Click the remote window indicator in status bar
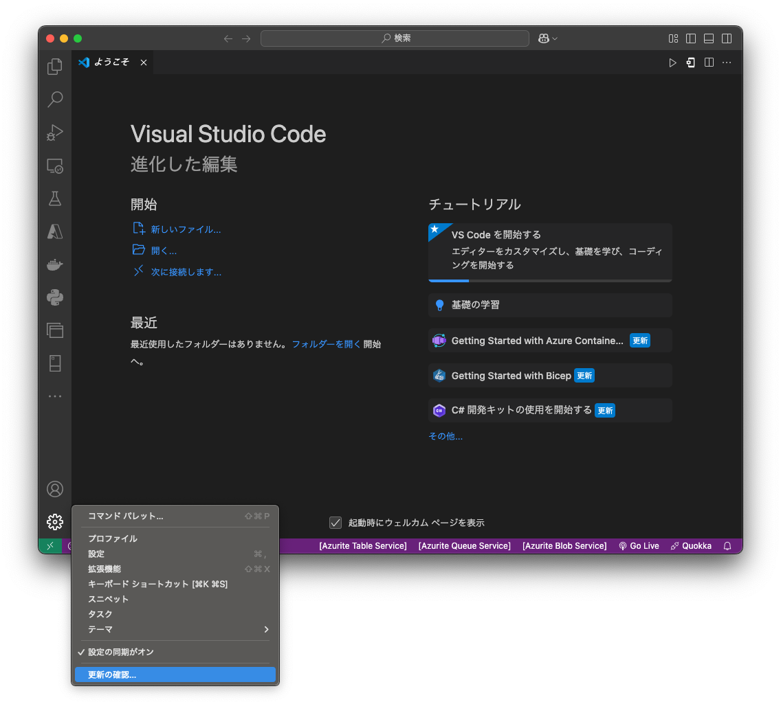This screenshot has width=781, height=704. (50, 546)
